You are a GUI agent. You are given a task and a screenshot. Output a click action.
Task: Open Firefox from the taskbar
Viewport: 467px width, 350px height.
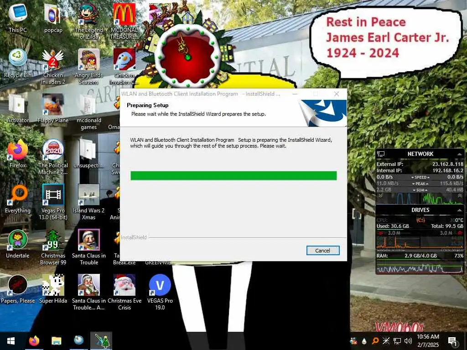point(34,341)
